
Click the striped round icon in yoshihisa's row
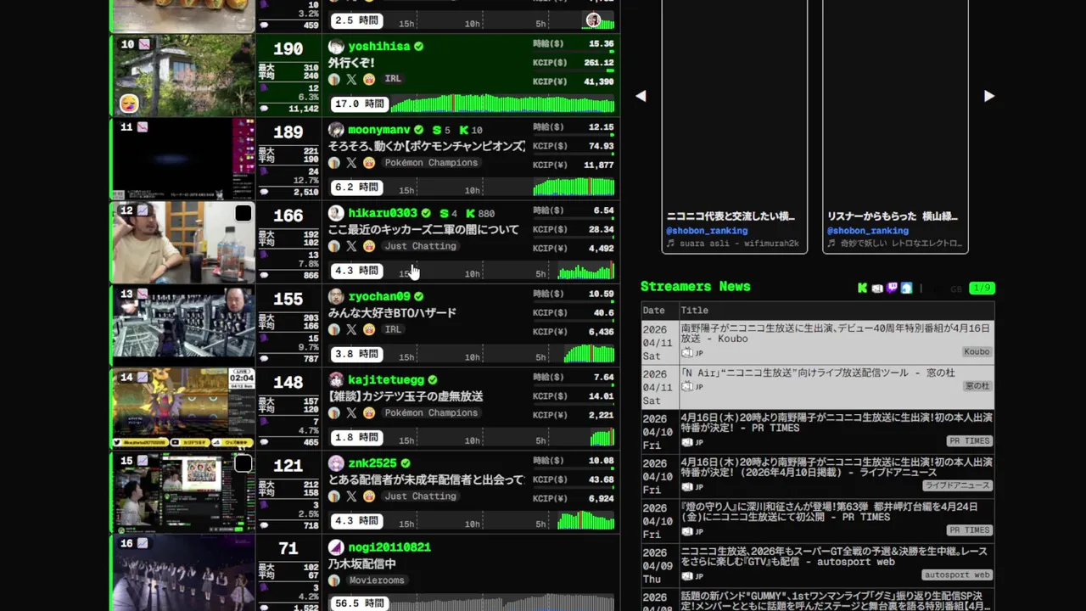point(334,79)
